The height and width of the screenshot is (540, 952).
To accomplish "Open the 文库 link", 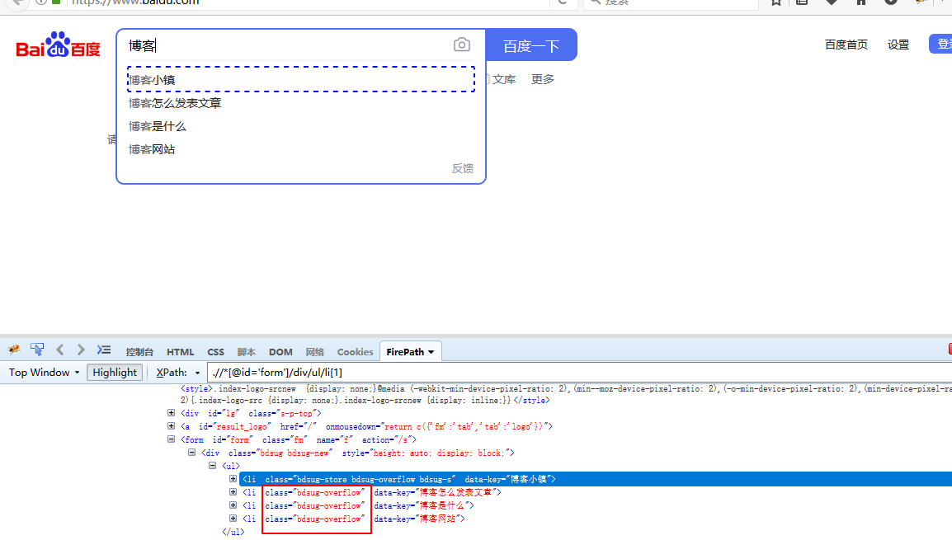I will (503, 79).
